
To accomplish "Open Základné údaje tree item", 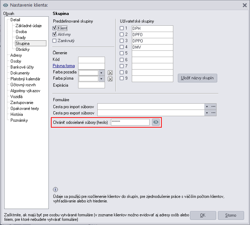I will (29, 26).
